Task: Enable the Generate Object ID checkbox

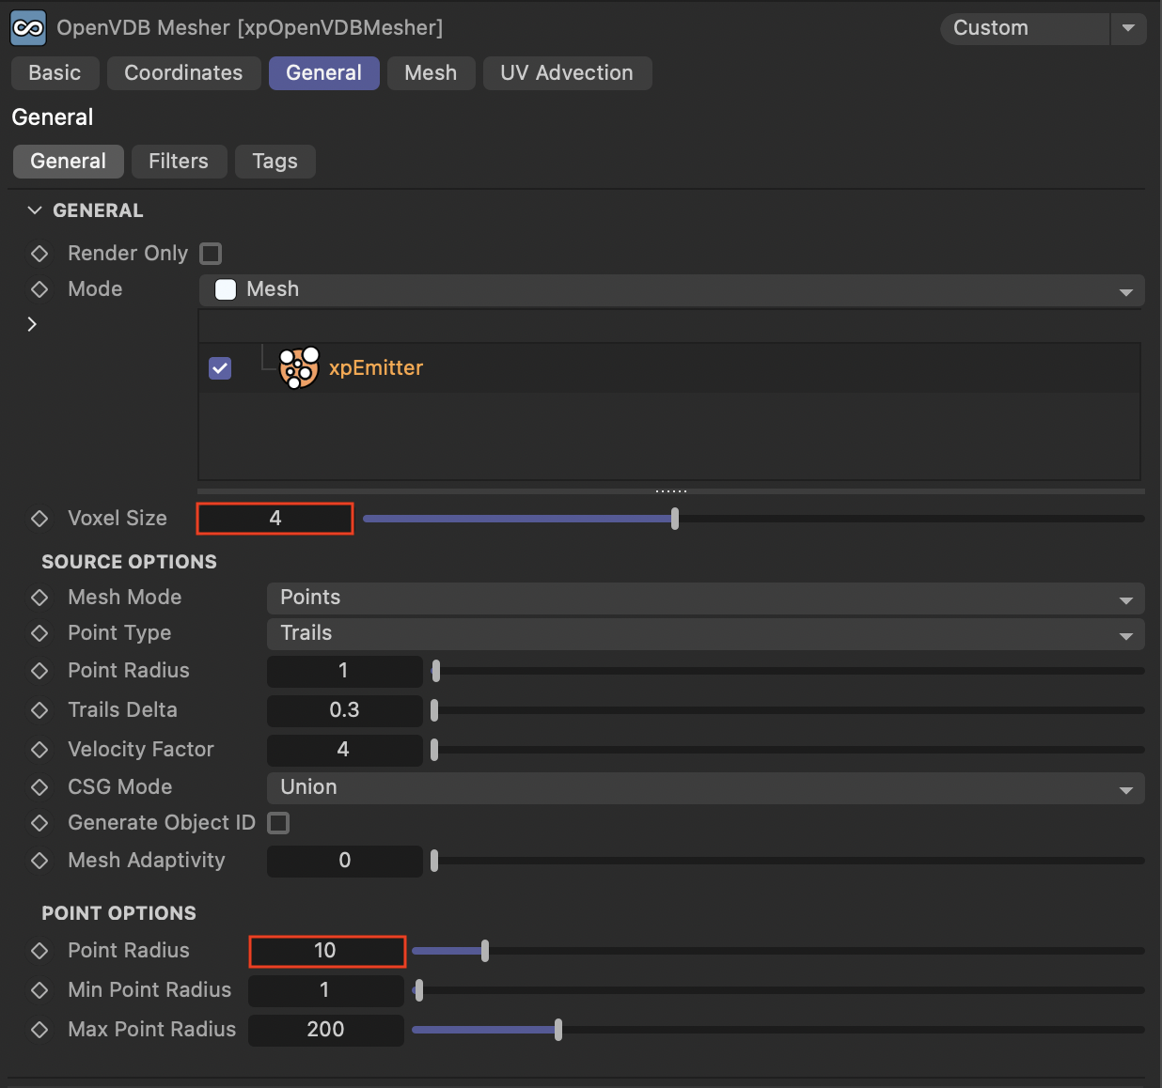Action: (278, 823)
